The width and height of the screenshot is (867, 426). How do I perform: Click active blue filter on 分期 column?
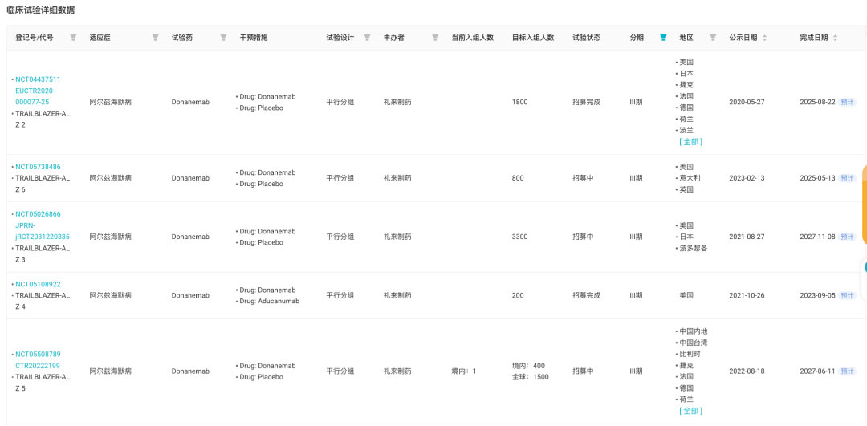[x=663, y=38]
